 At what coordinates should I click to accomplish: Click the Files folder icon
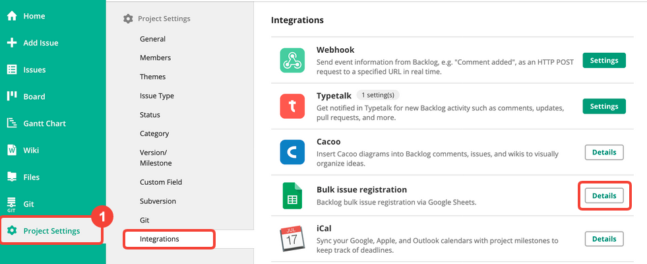(12, 177)
